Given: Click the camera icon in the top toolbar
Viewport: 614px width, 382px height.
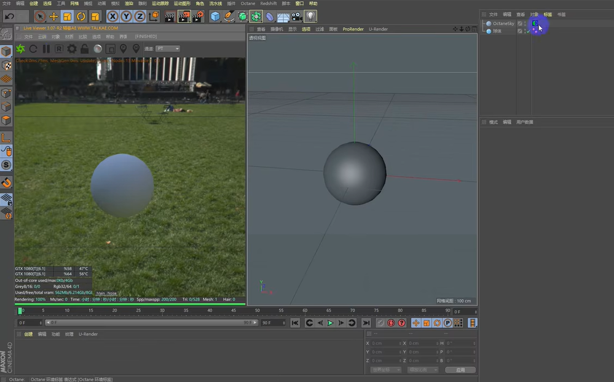Looking at the screenshot, I should point(296,17).
